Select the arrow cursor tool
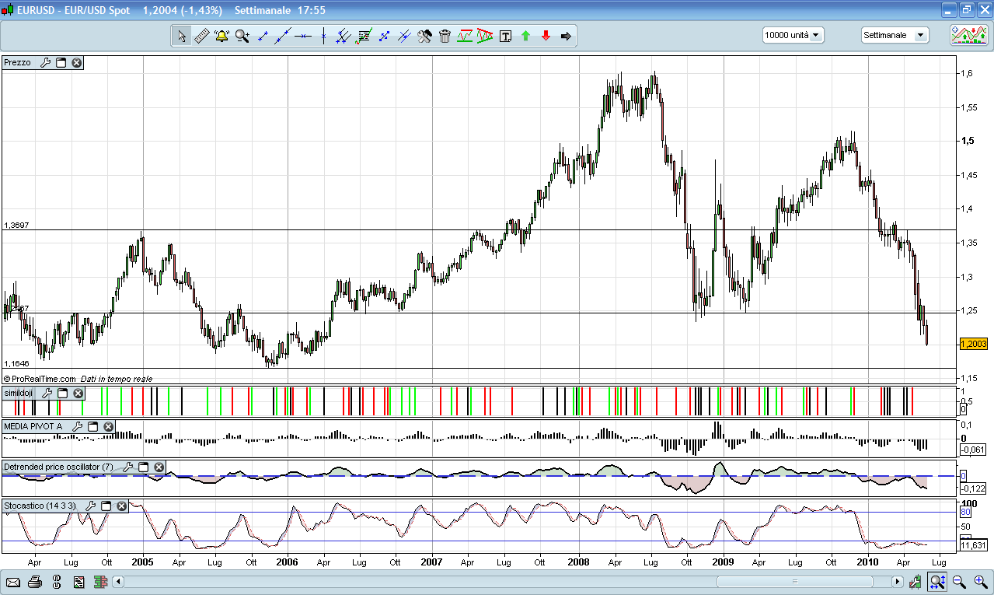 [x=181, y=36]
